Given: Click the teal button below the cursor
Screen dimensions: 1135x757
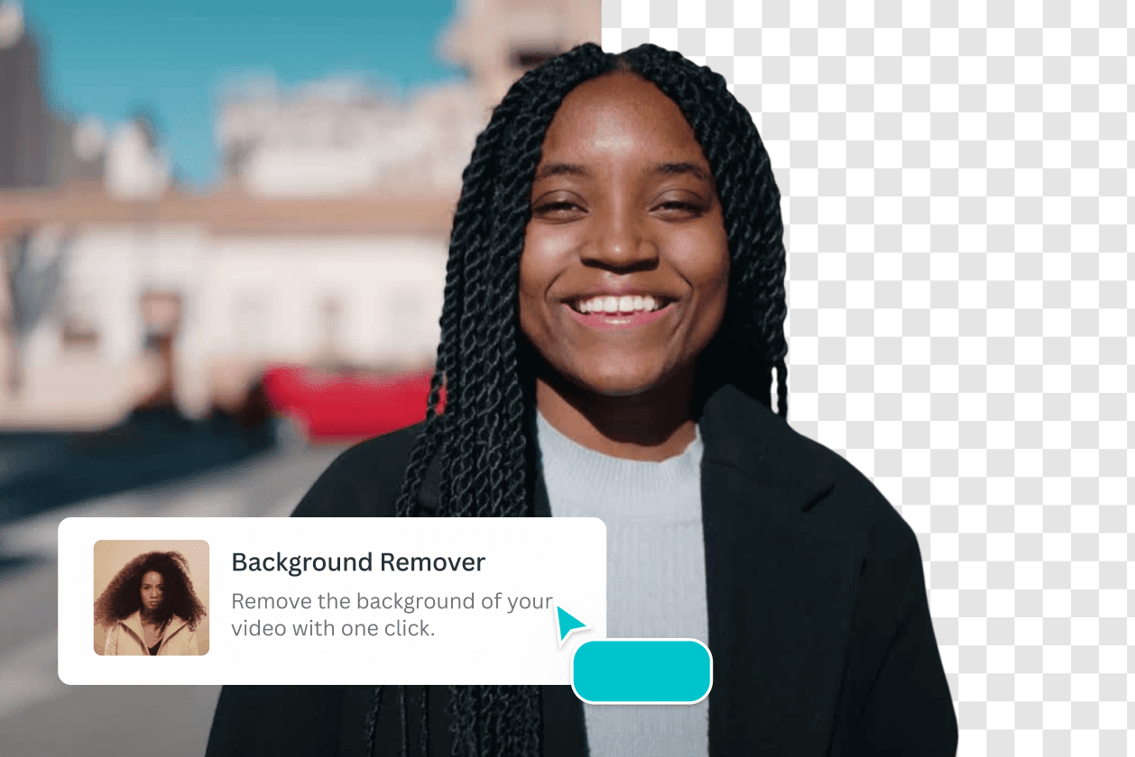Looking at the screenshot, I should coord(641,670).
